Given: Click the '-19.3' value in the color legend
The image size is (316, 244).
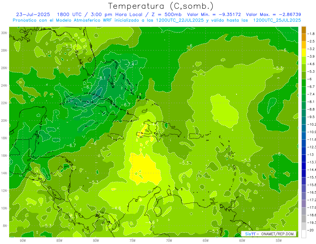Looking at the screenshot, I should tap(312, 223).
